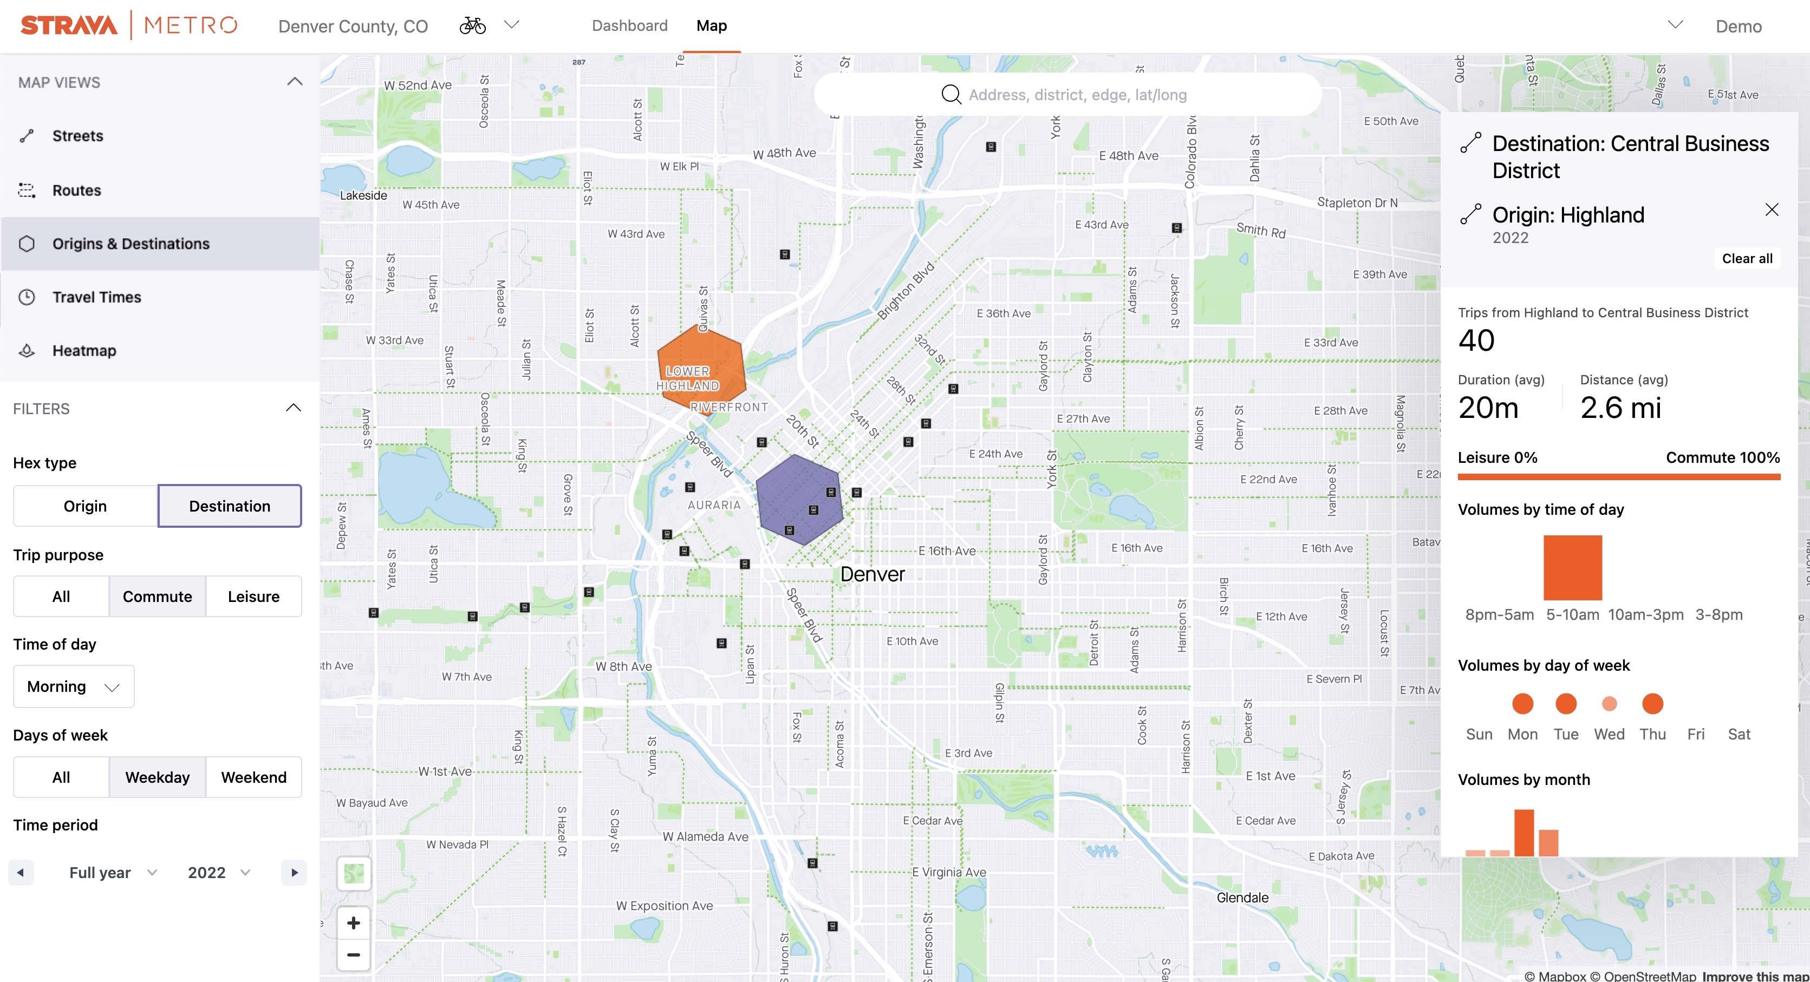The height and width of the screenshot is (982, 1810).
Task: Click the Heatmap view icon
Action: tap(27, 350)
